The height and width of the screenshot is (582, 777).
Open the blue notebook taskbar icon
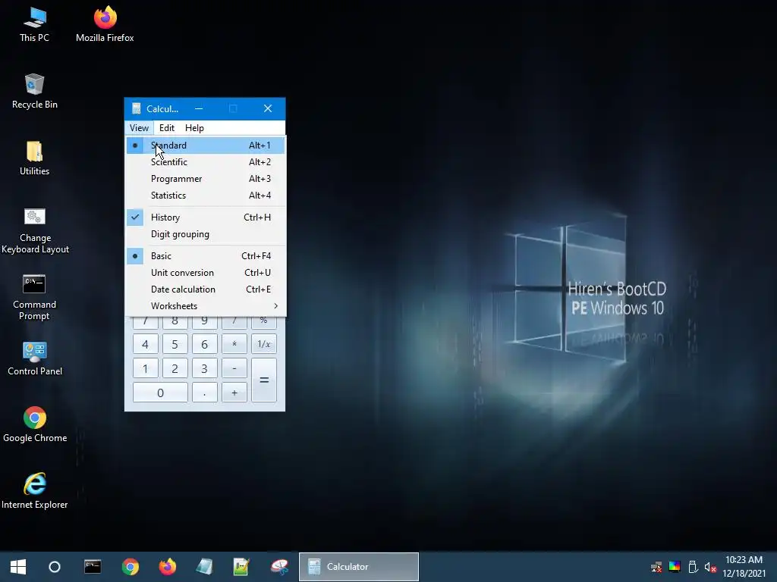[x=204, y=567]
